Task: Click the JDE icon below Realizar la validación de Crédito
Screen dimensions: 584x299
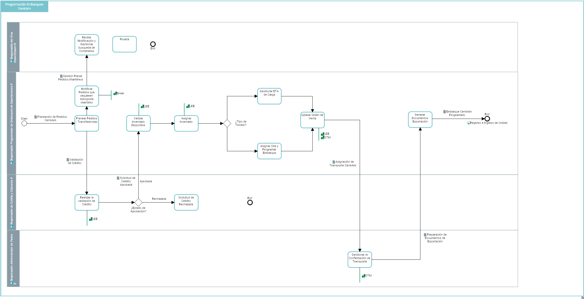Action: [91, 219]
